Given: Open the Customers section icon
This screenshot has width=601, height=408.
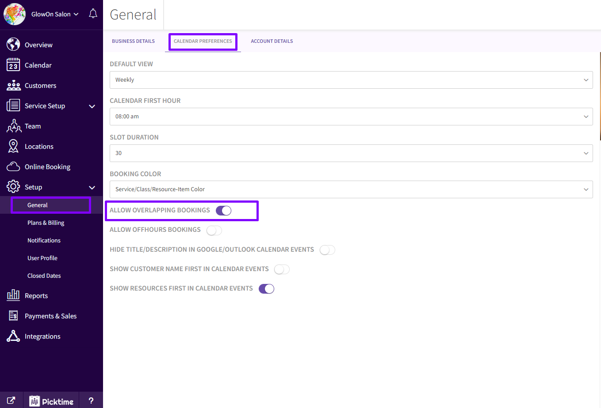Looking at the screenshot, I should (x=13, y=85).
